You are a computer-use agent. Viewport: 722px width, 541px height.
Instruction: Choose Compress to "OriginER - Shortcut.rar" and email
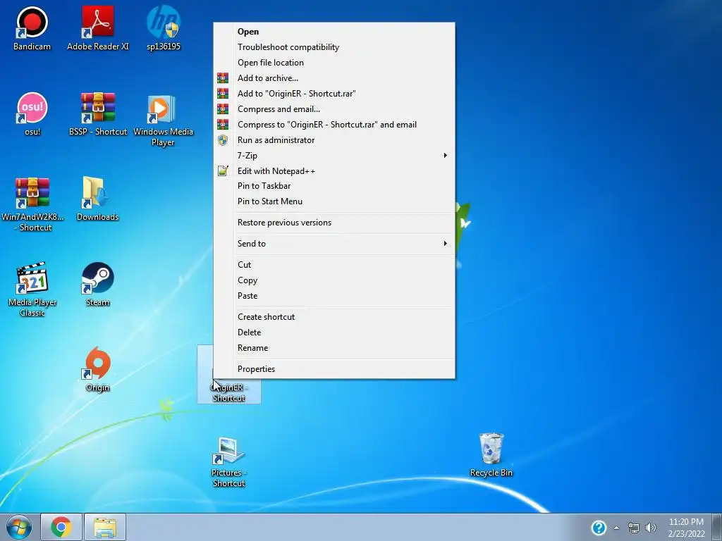tap(334, 125)
